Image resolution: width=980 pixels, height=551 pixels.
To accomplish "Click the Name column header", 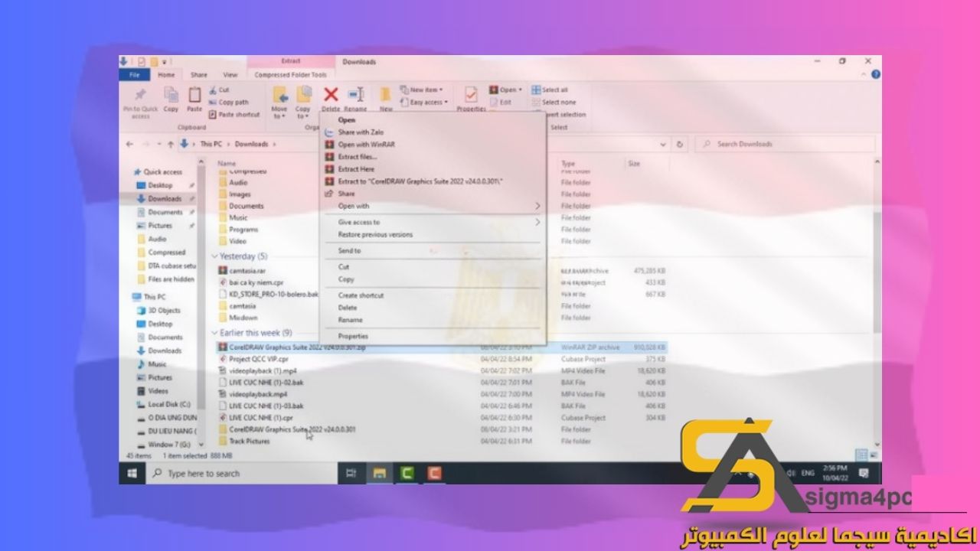I will tap(226, 164).
